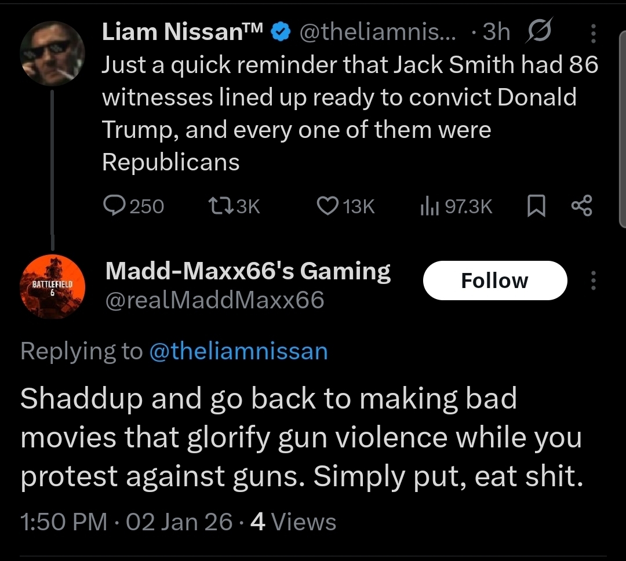Like the Jack Smith witnesses tweet

346,206
